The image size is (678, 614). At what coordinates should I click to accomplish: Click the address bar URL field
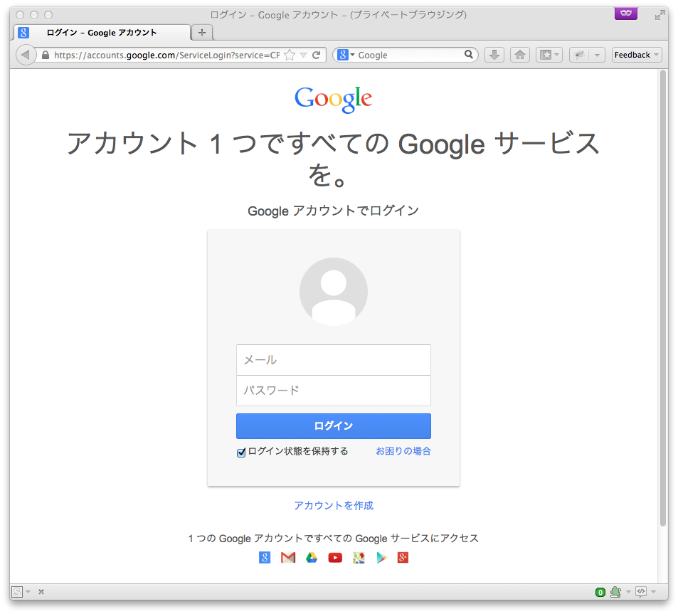coord(167,55)
